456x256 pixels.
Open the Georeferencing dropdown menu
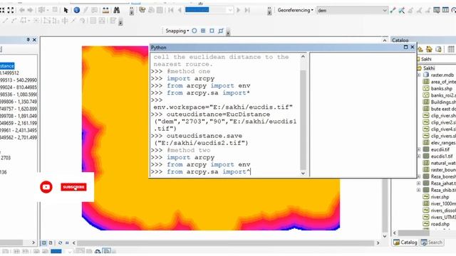coord(295,10)
